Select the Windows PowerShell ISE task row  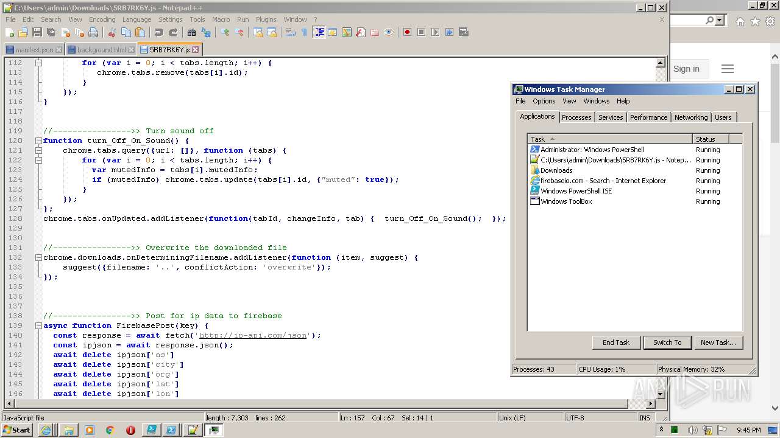click(x=635, y=191)
